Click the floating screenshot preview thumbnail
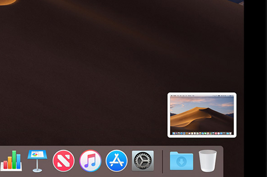 (202, 115)
